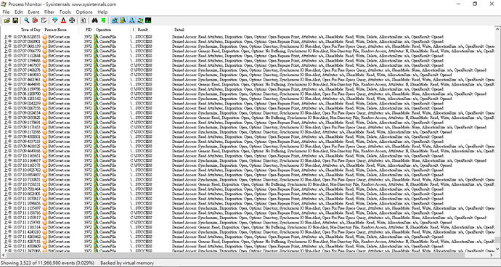
Task: Toggle Show Network Activity button
Action: [x=131, y=20]
